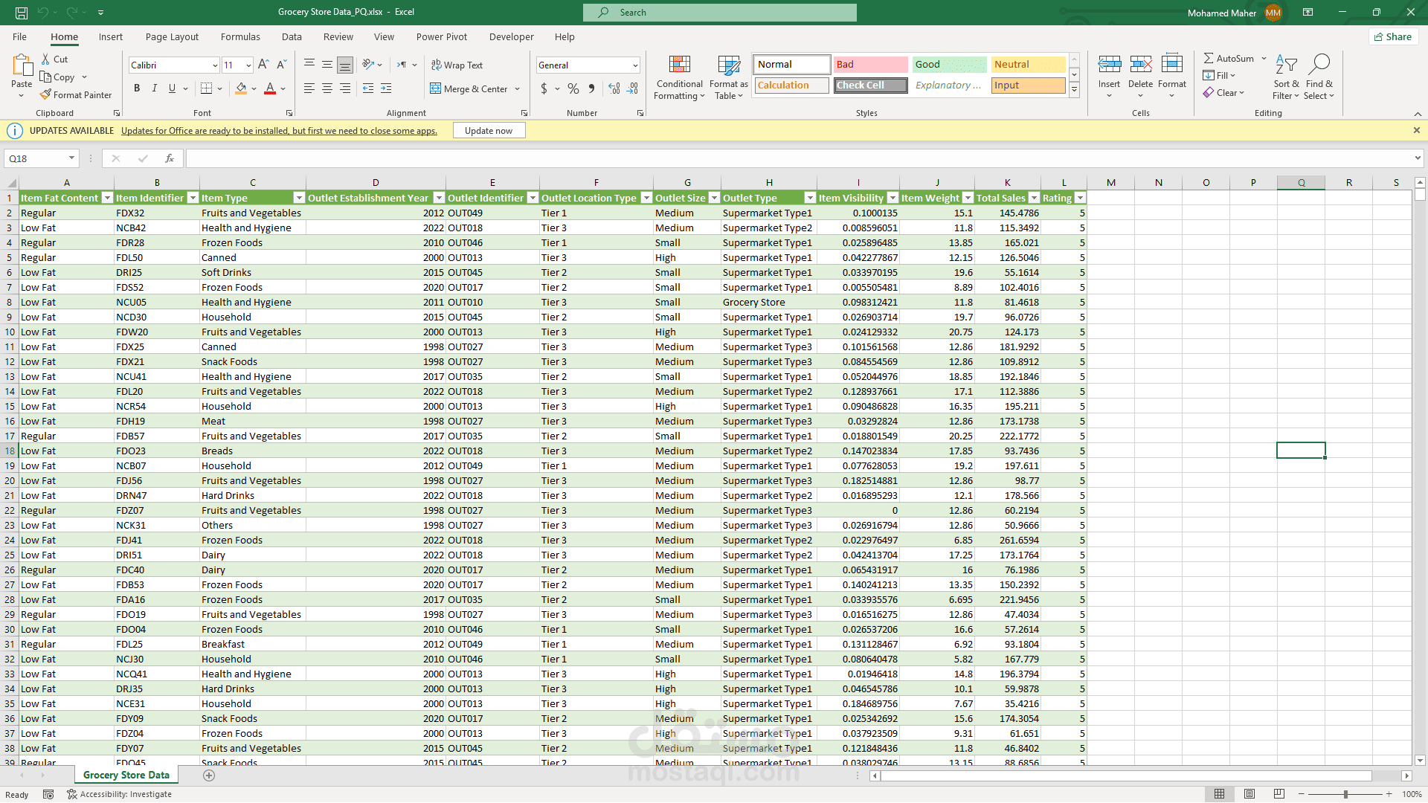
Task: Click the AutoSum sigma icon
Action: click(1209, 58)
